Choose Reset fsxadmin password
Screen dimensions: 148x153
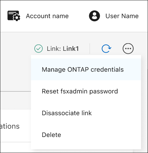(x=80, y=91)
